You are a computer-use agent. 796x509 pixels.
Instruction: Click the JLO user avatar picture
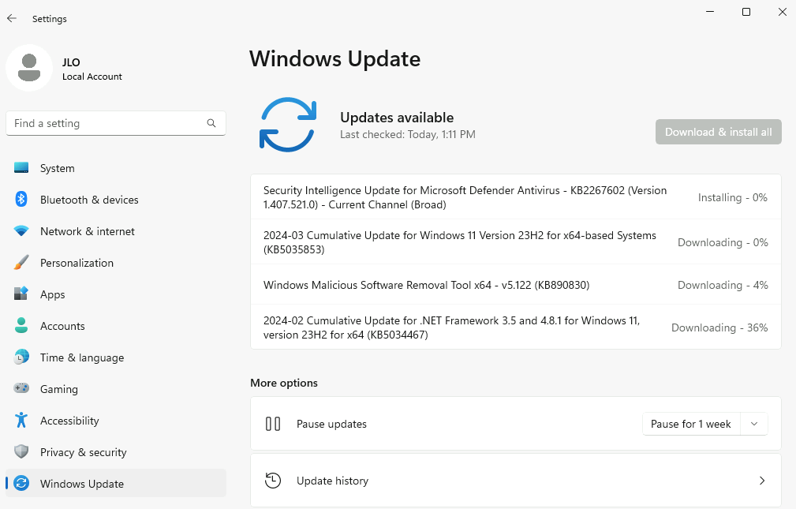tap(29, 68)
